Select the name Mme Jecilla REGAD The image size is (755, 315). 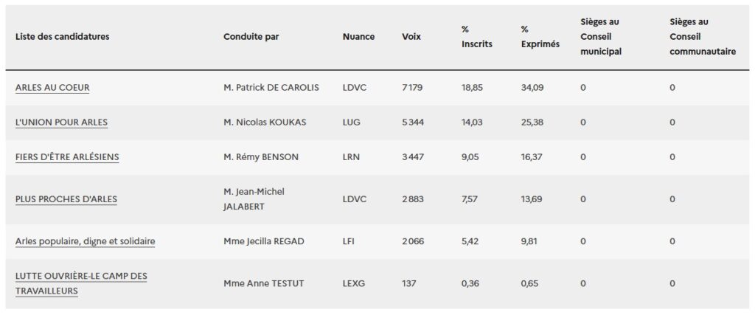click(x=264, y=241)
